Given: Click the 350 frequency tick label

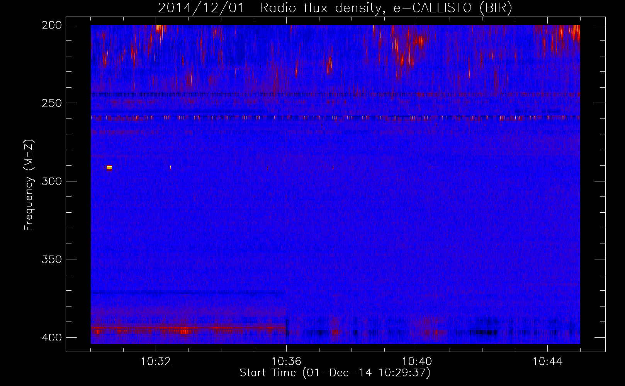Looking at the screenshot, I should 51,259.
